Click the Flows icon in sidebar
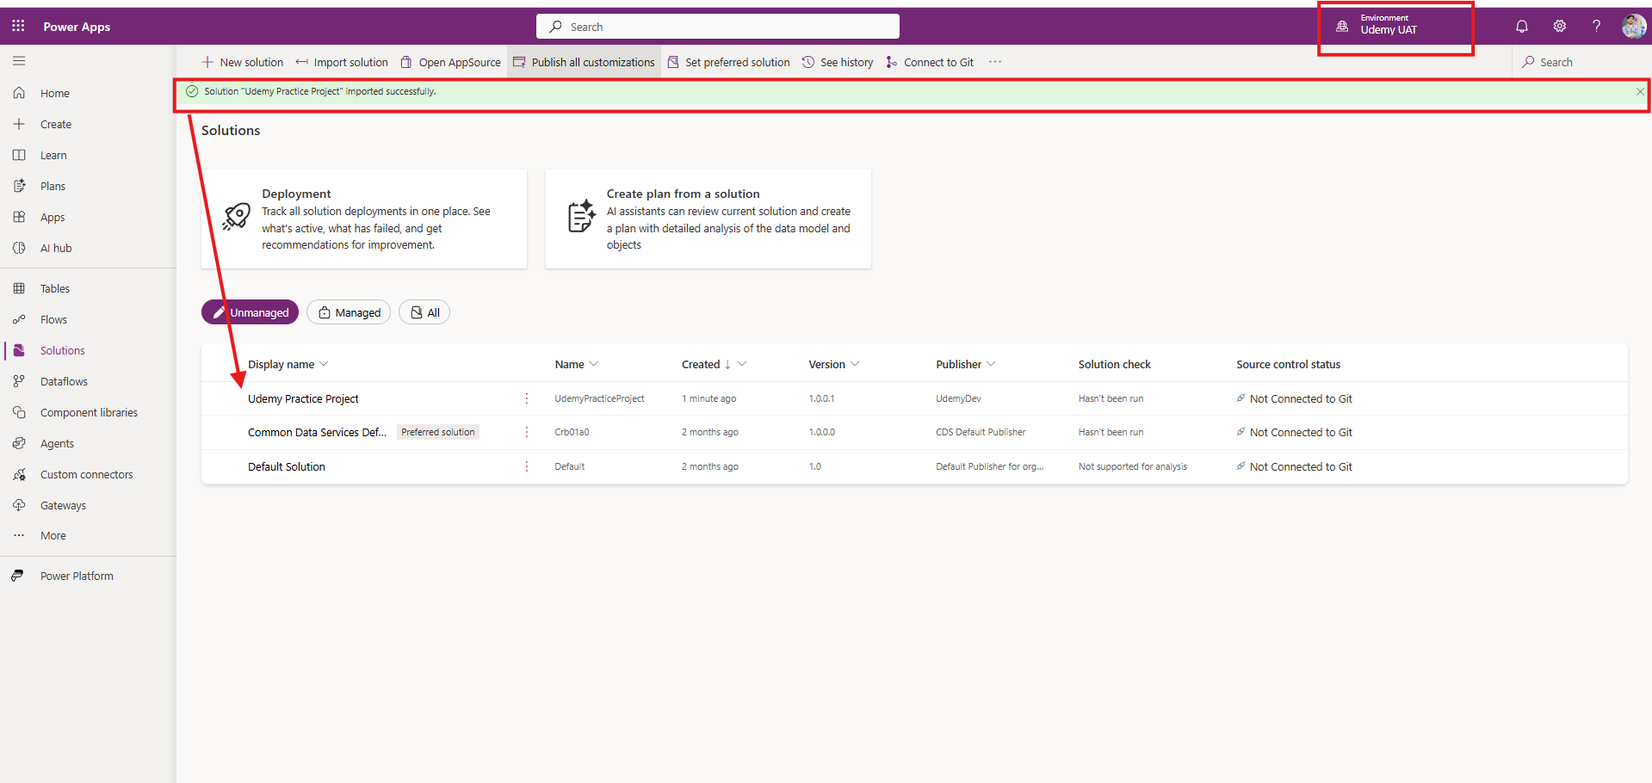 point(19,319)
